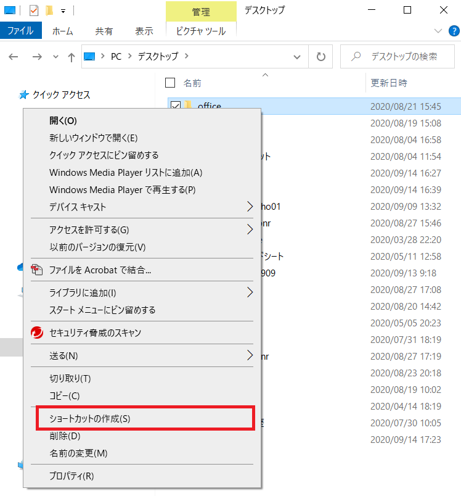Toggle the select-all checkbox beside 名前
Viewport: 461px width, 496px height.
point(171,83)
